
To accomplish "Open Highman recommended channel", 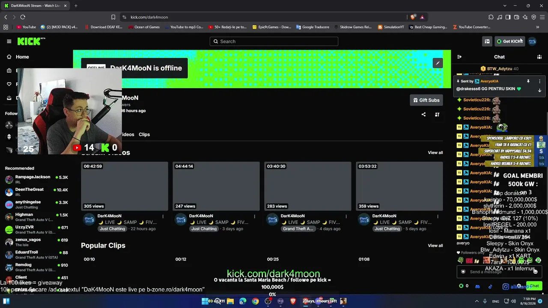I will coord(36,217).
